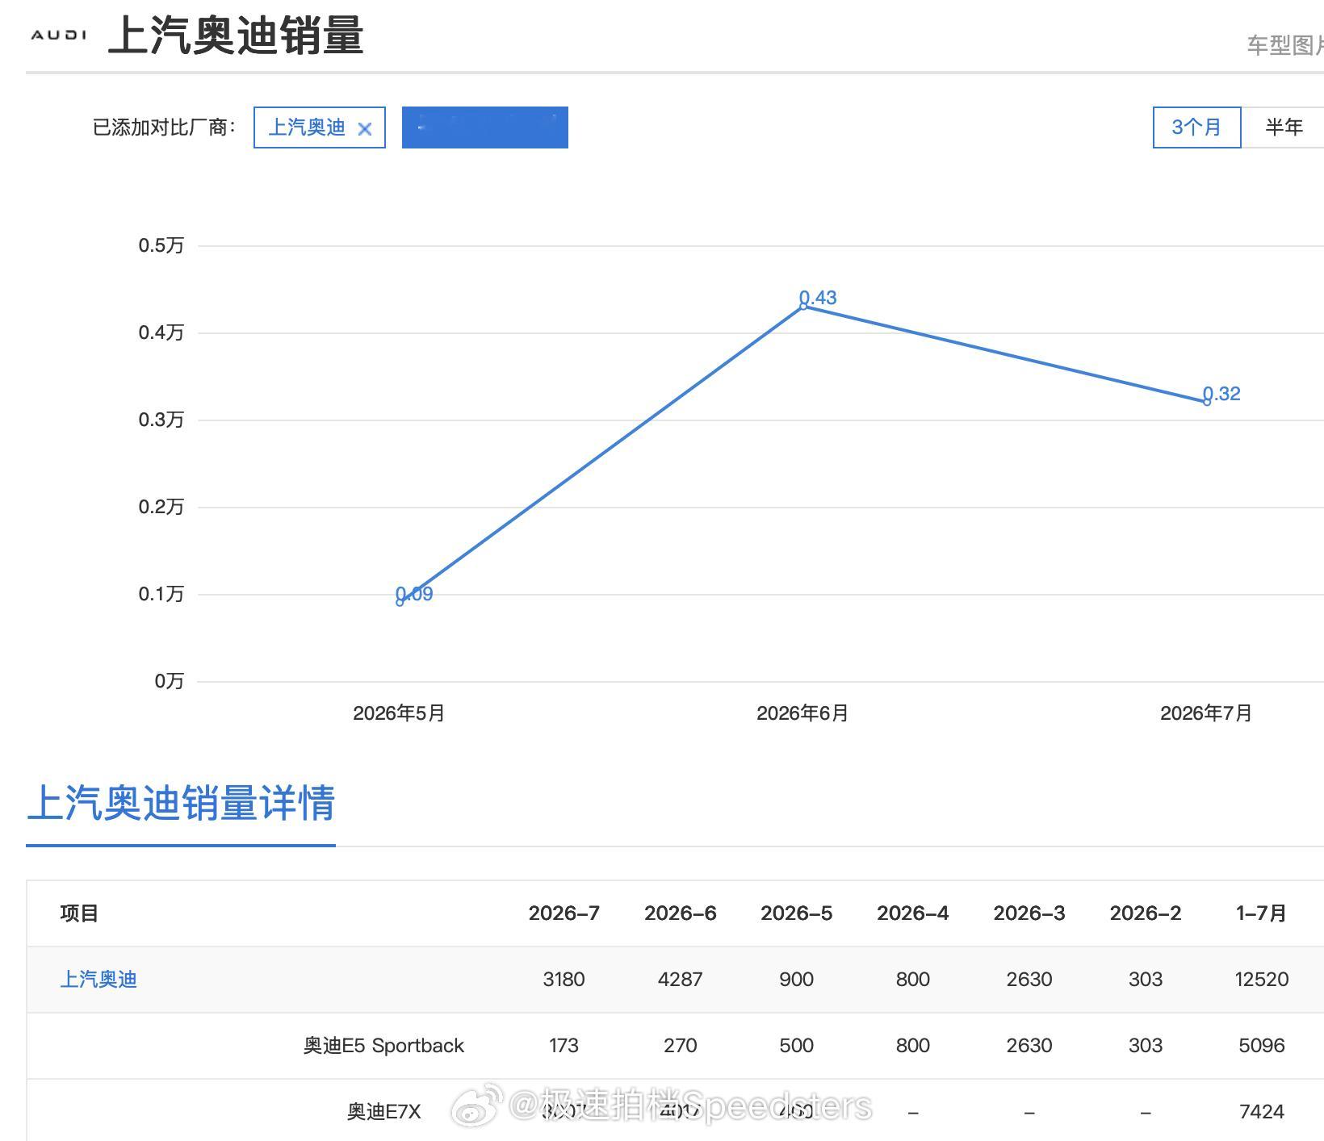This screenshot has height=1141, width=1324.
Task: Open the 车型图片 link
Action: (x=1285, y=45)
